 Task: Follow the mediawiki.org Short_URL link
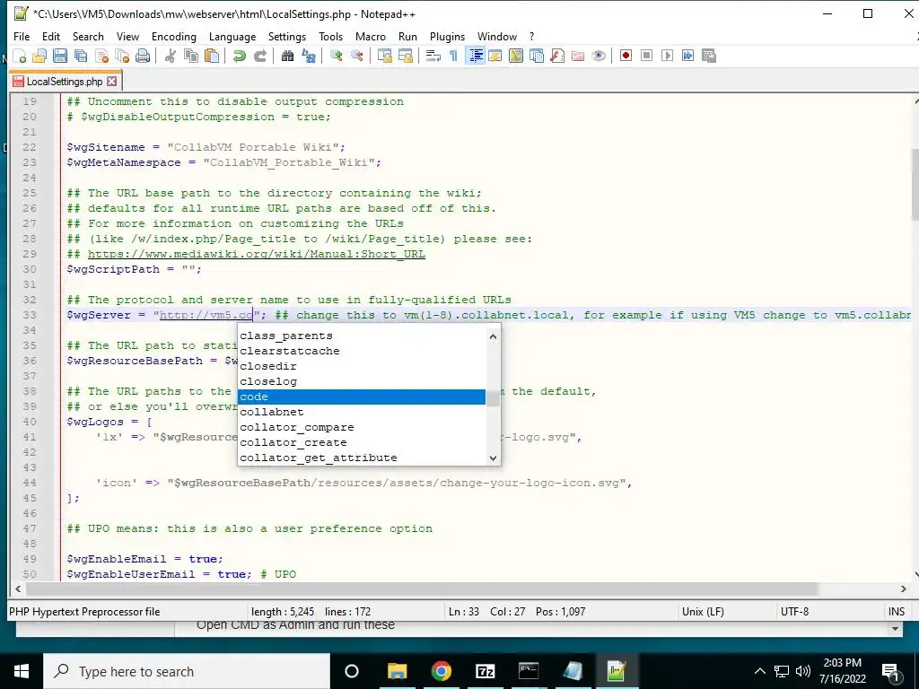pos(256,254)
